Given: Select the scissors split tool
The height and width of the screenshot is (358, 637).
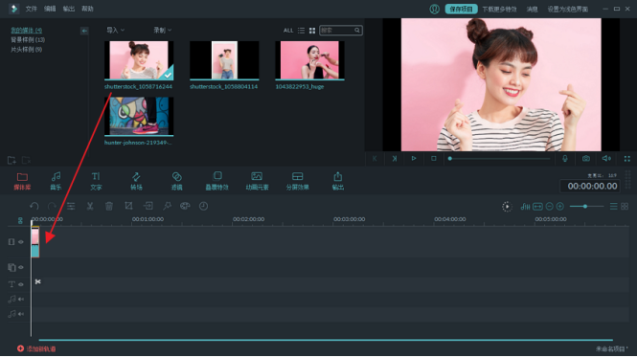Looking at the screenshot, I should (90, 206).
